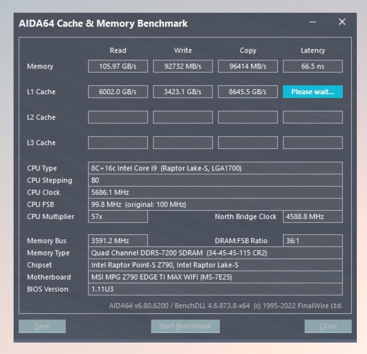367x354 pixels.
Task: Click the empty L2 Cache Write field
Action: [183, 117]
